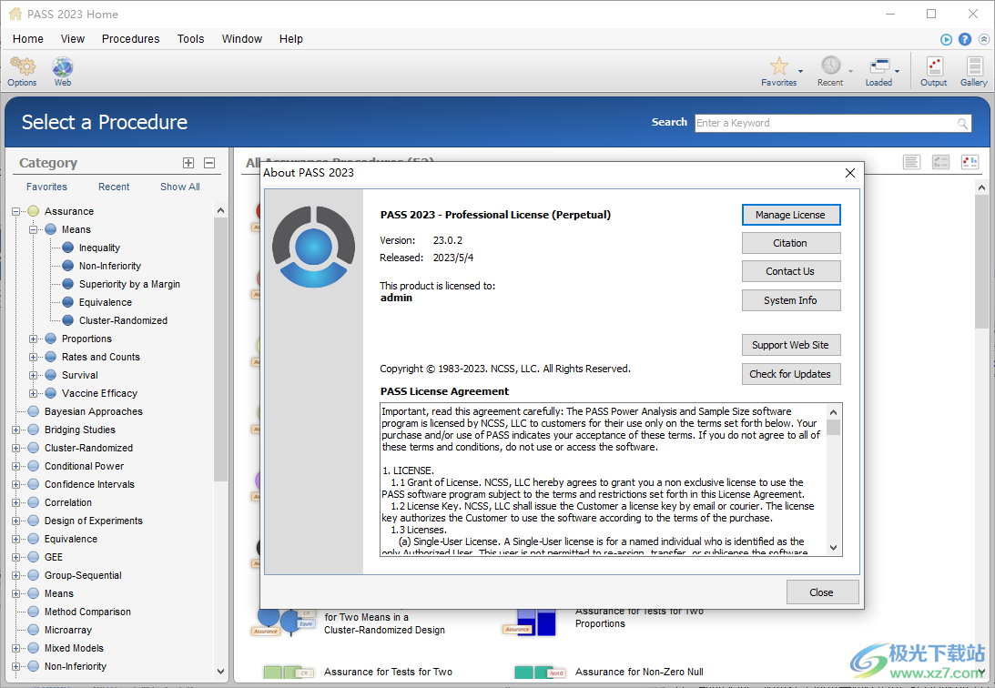Select Bayesian Approaches category

coord(93,411)
